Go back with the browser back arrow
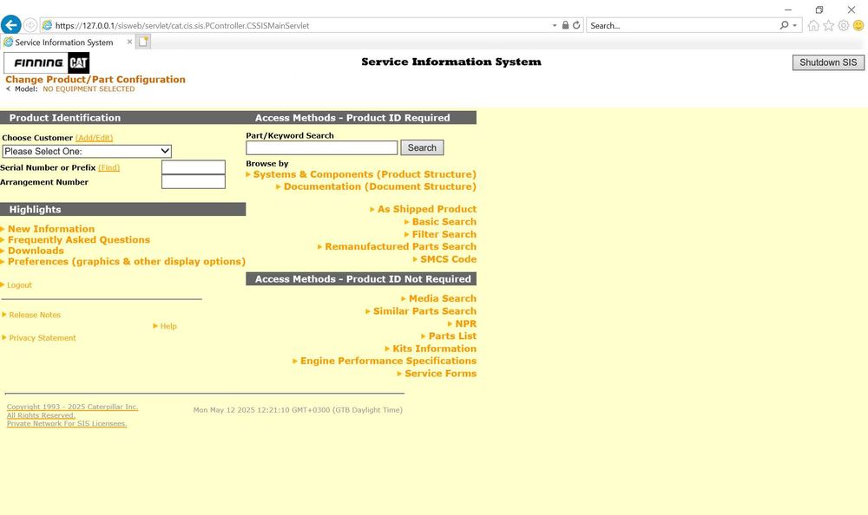 (x=11, y=25)
